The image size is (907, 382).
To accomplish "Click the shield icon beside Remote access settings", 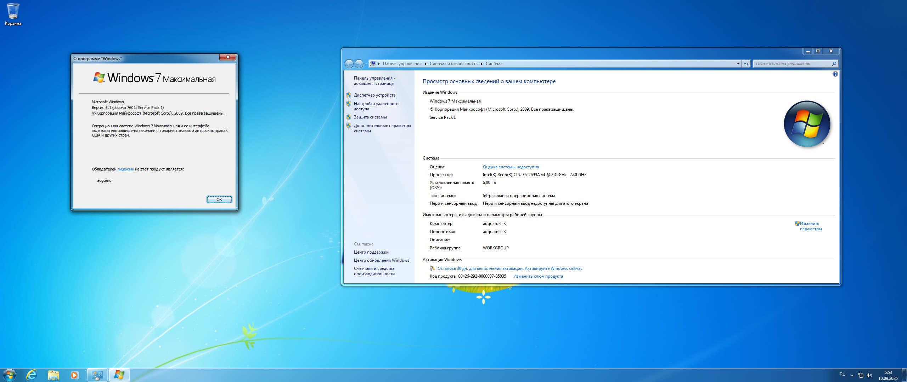I will click(349, 104).
